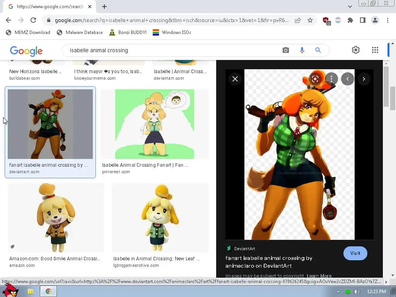Open MEMZ Download bookmark
Viewport: 396px width, 297px height.
(x=28, y=32)
